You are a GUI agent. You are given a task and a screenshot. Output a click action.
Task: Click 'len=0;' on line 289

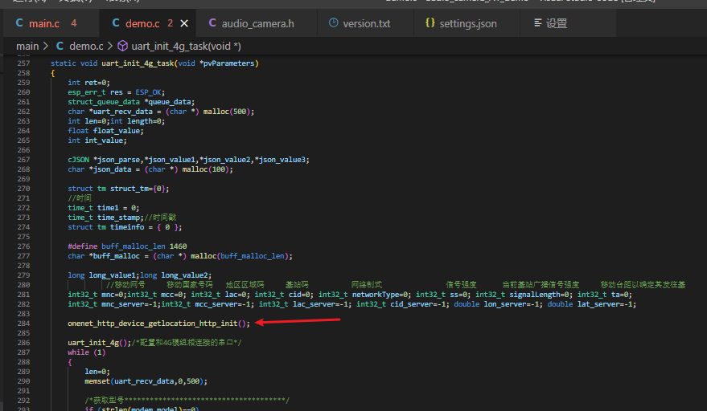click(97, 372)
